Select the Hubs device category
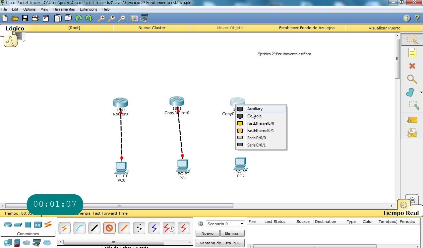The image size is (423, 248). click(28, 225)
